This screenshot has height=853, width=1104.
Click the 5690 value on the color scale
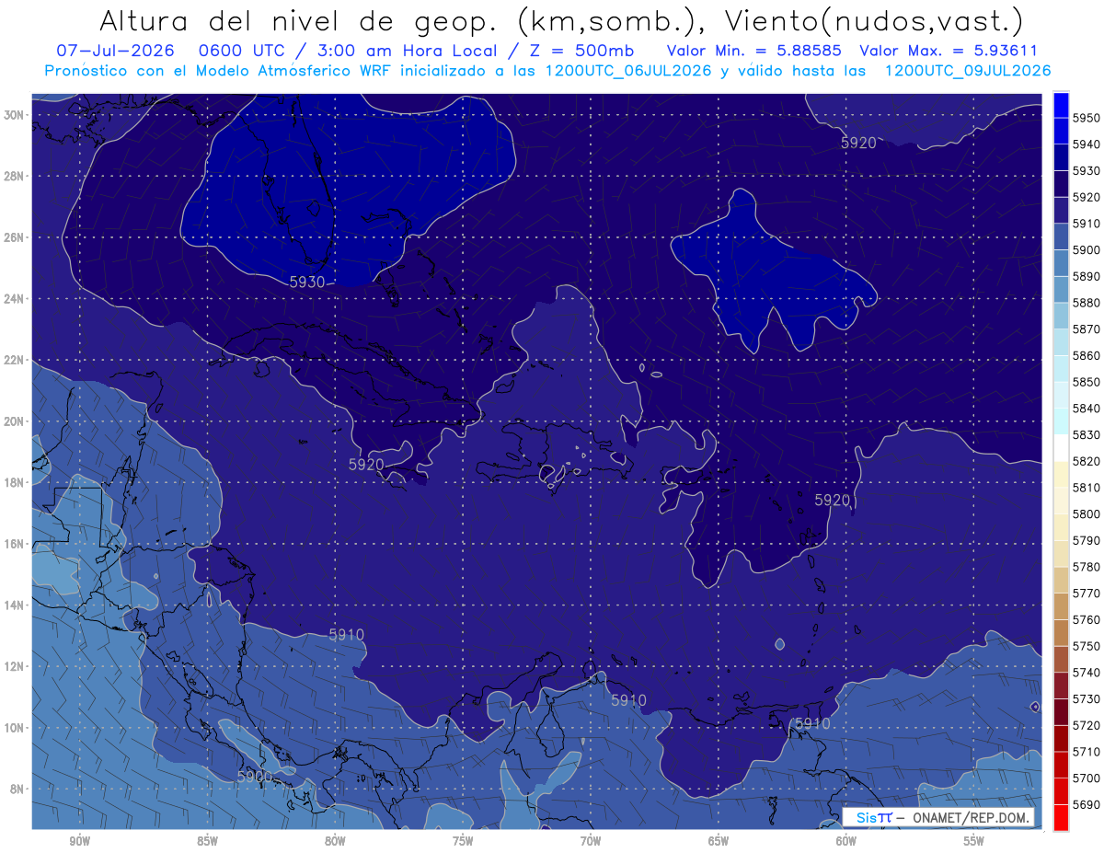pos(1087,804)
